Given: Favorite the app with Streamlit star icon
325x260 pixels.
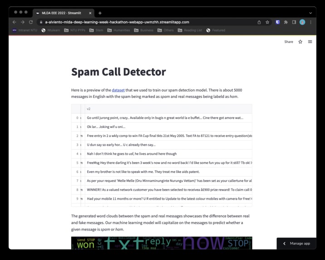Looking at the screenshot, I should click(300, 42).
